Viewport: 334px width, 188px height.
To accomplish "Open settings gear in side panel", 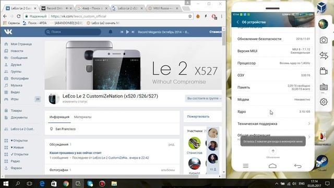I will [x=324, y=102].
